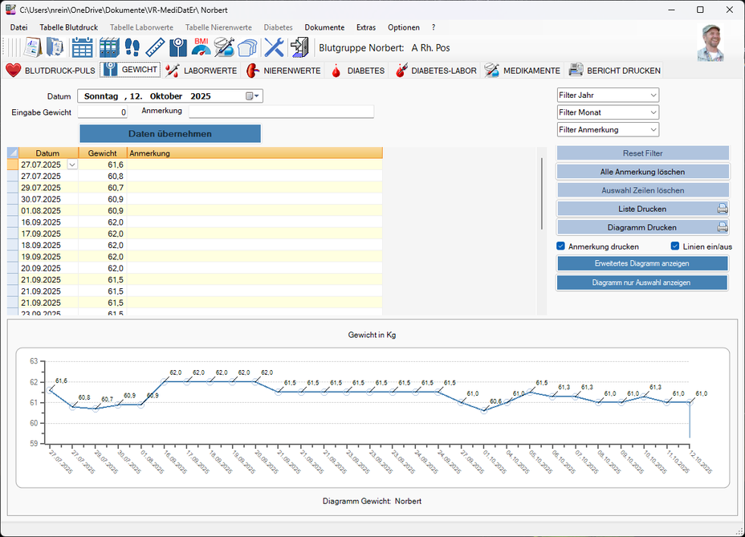Click the Daten übernehmen button

pos(170,133)
